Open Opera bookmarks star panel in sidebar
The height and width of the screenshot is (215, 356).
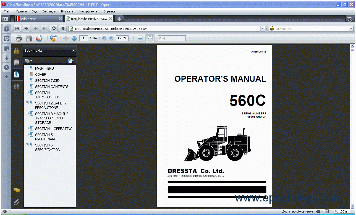7,29
